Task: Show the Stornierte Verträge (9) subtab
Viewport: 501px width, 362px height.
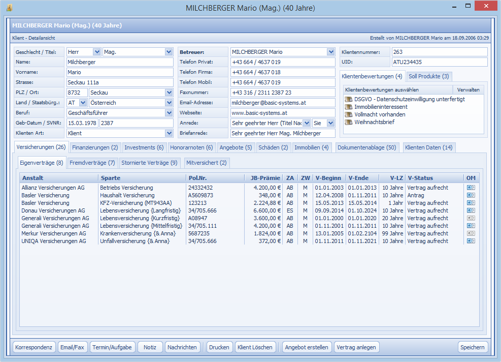Action: [149, 163]
